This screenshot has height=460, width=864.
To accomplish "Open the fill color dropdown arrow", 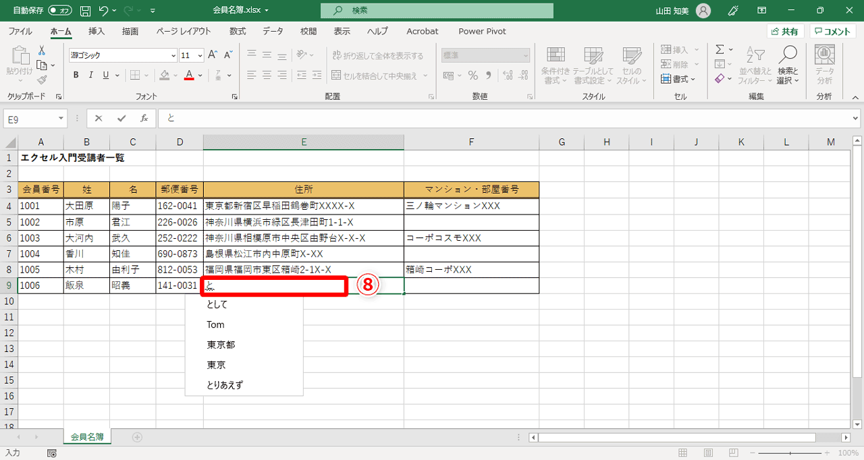I will click(x=174, y=75).
